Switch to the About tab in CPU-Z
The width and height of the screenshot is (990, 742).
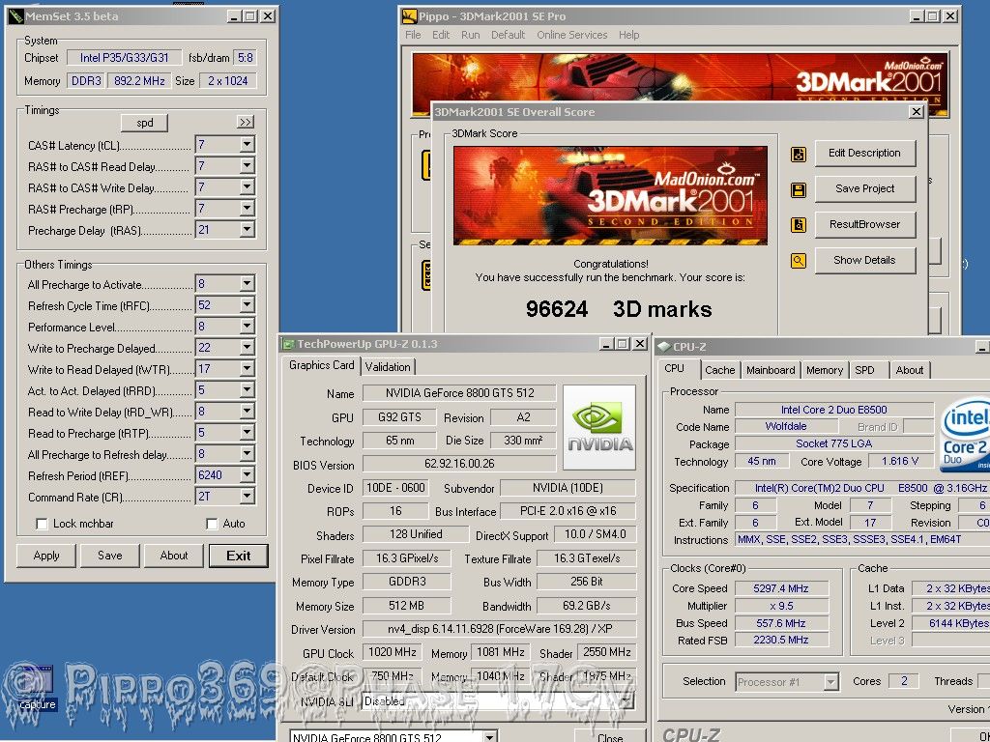tap(909, 370)
